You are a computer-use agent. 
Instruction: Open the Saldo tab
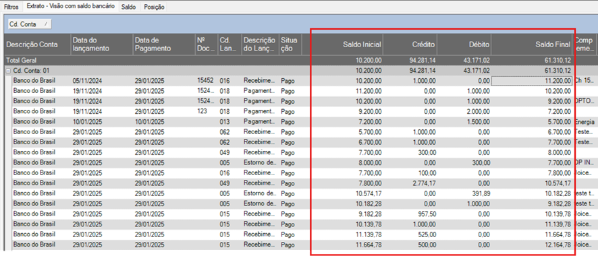coord(128,7)
